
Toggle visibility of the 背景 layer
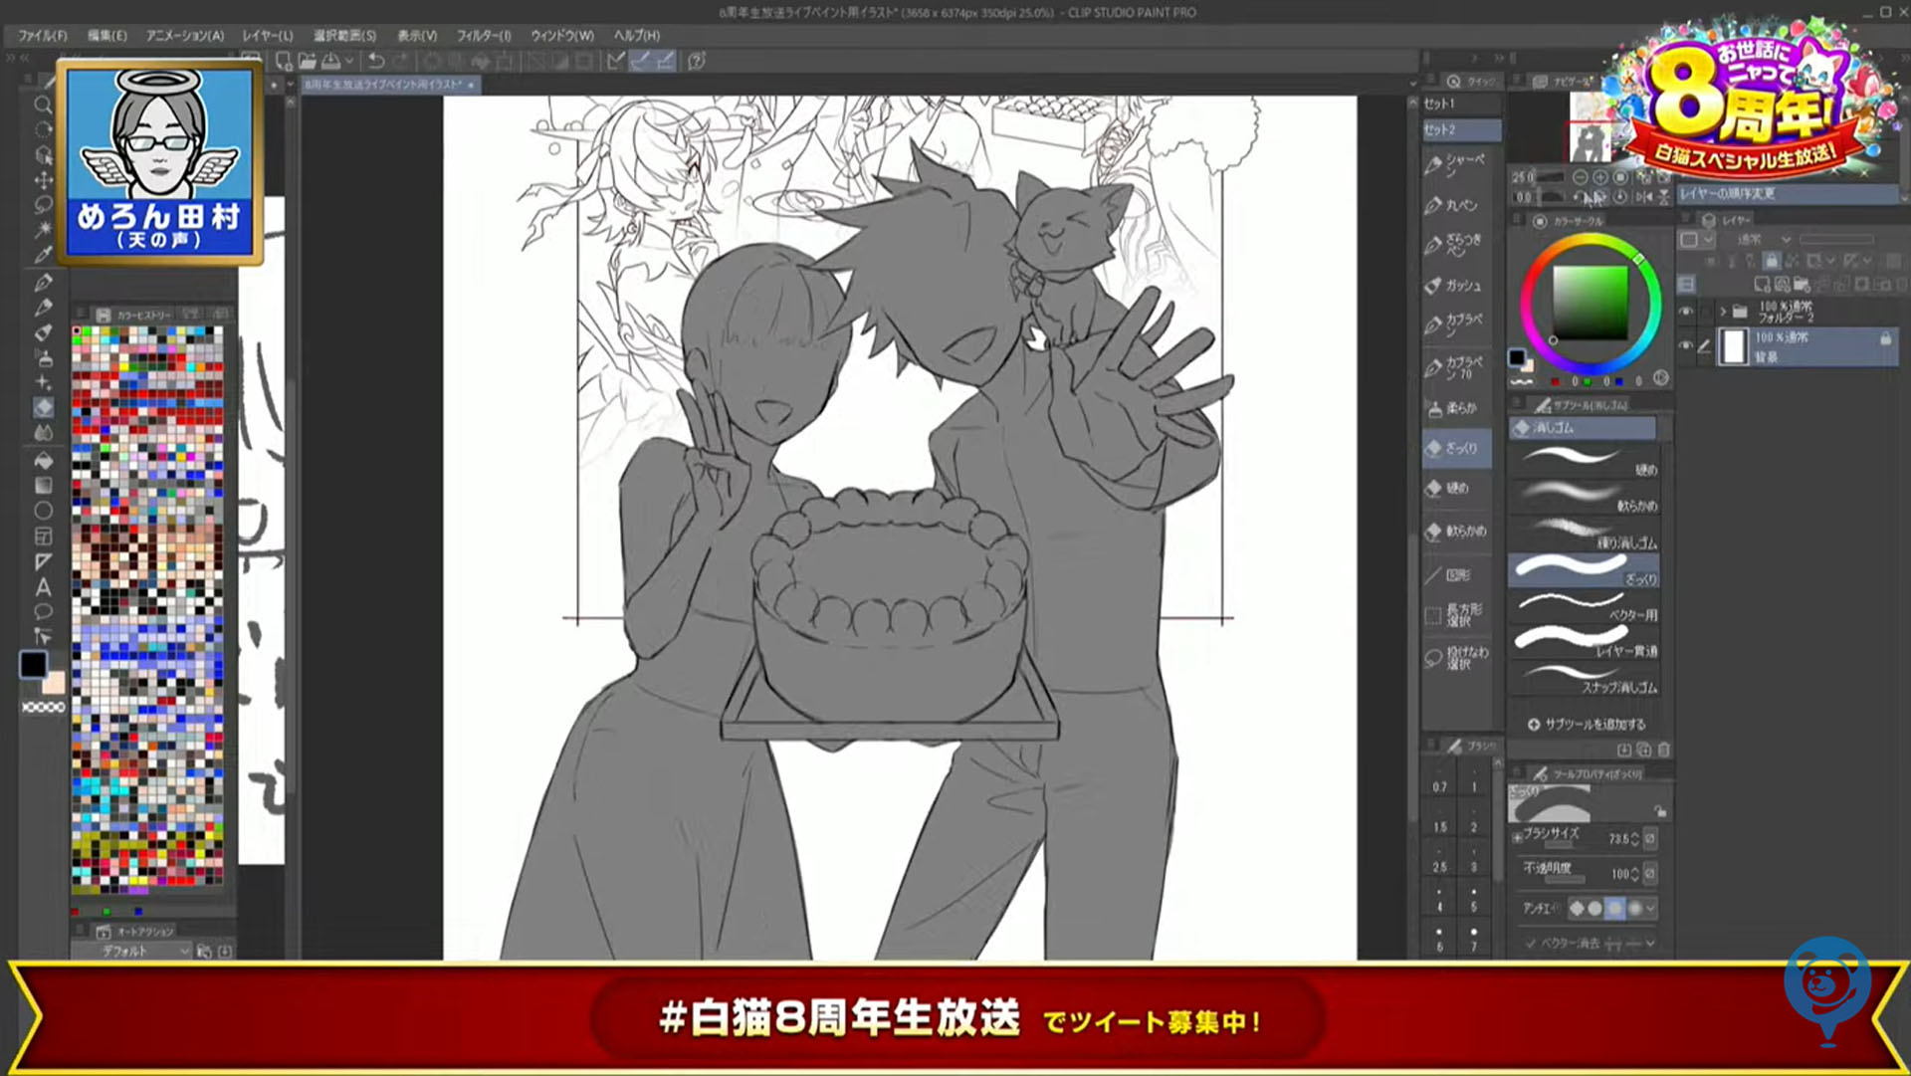[1686, 345]
